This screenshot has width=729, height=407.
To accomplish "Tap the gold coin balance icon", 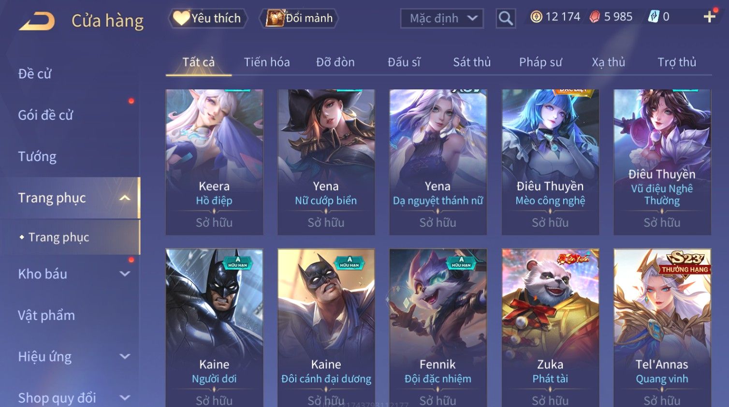I will tap(536, 17).
